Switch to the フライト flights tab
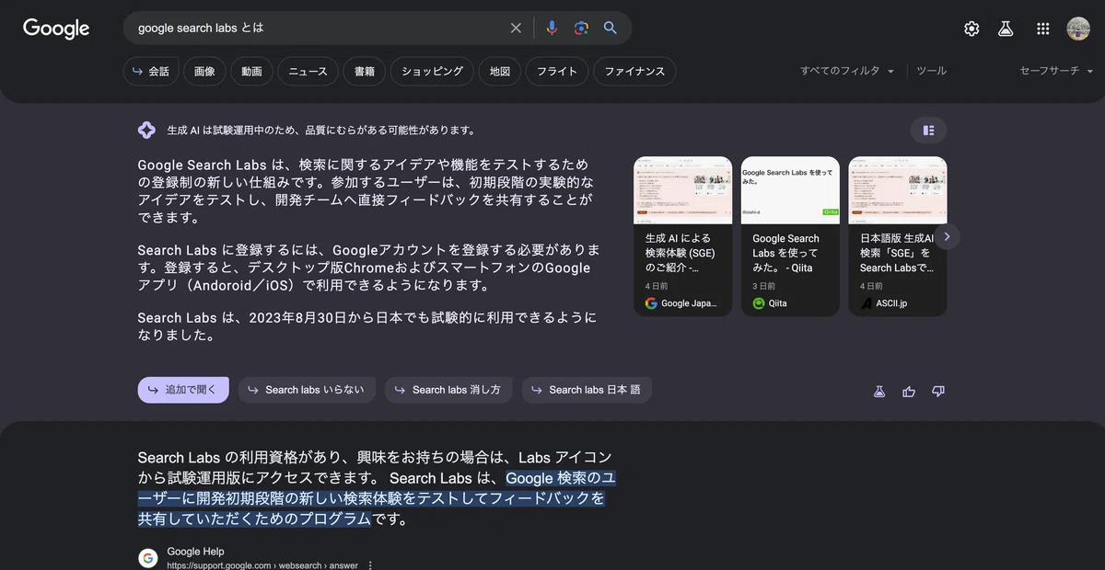This screenshot has height=570, width=1105. pyautogui.click(x=557, y=72)
